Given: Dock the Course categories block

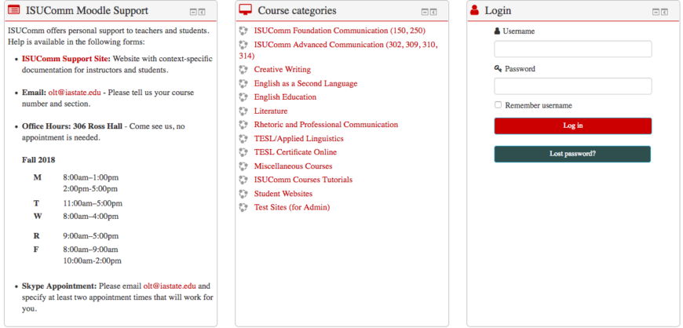Looking at the screenshot, I should pyautogui.click(x=434, y=12).
